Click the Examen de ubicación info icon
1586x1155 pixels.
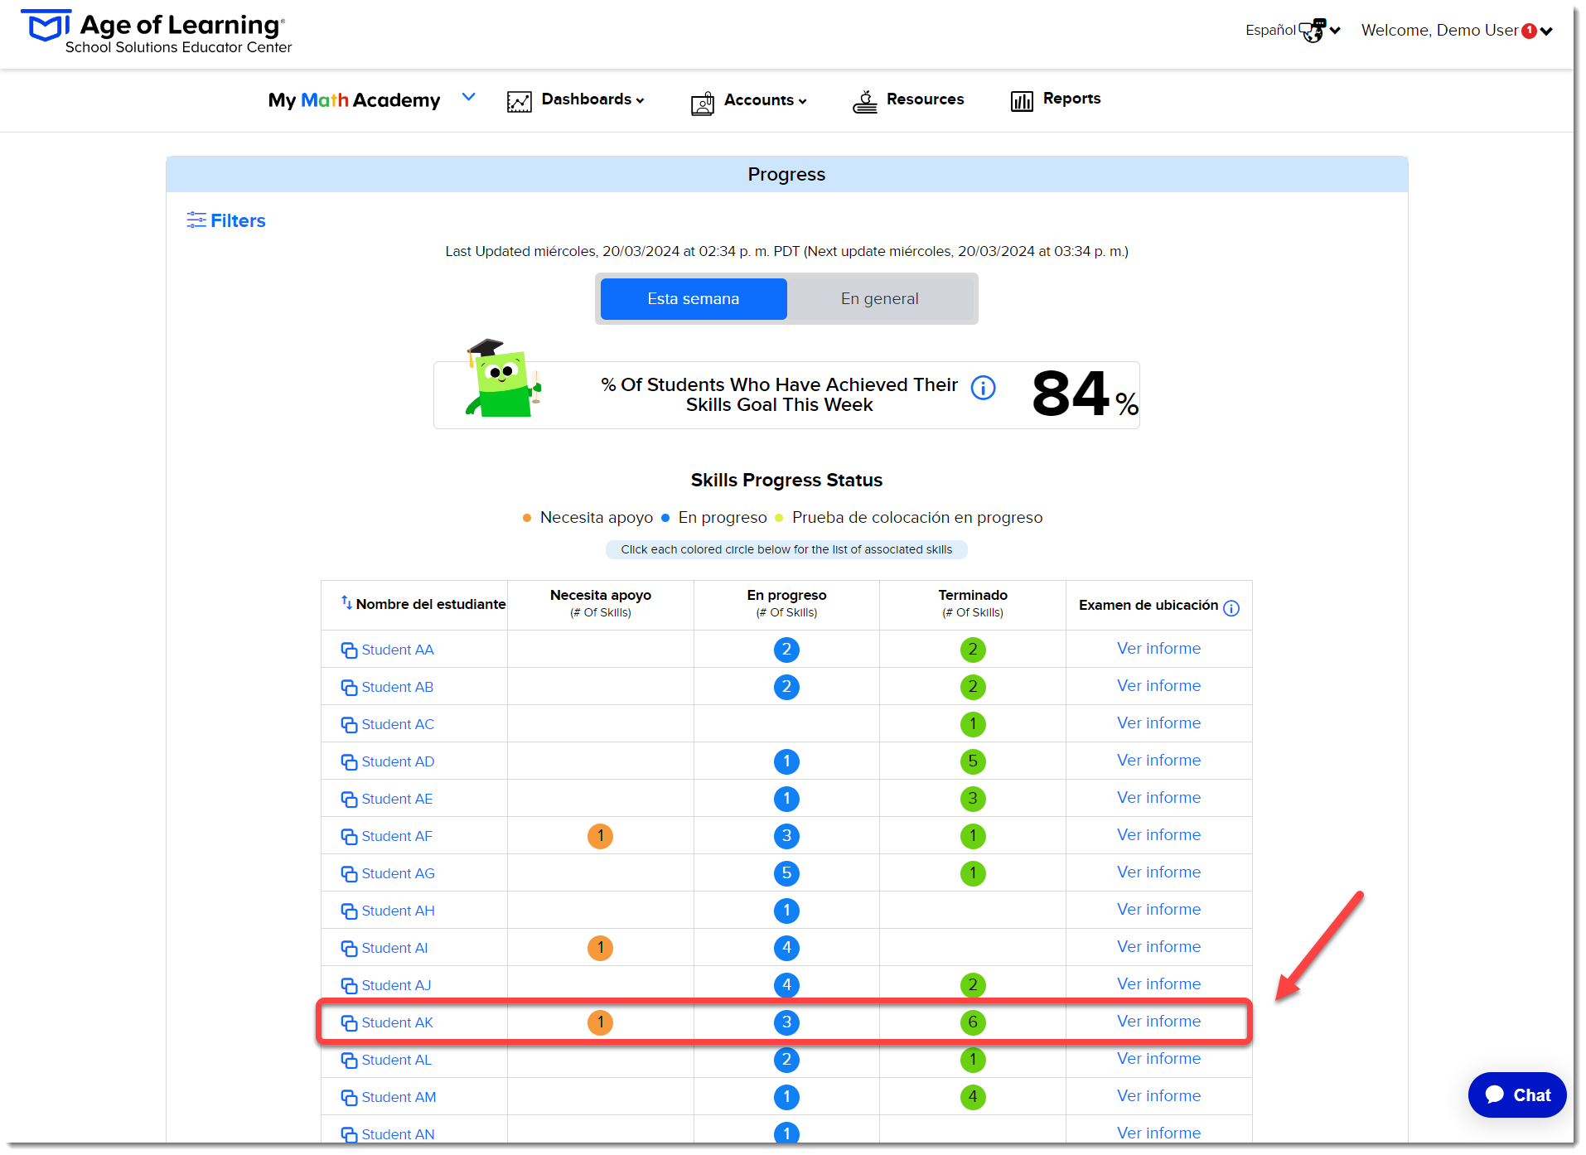tap(1231, 608)
